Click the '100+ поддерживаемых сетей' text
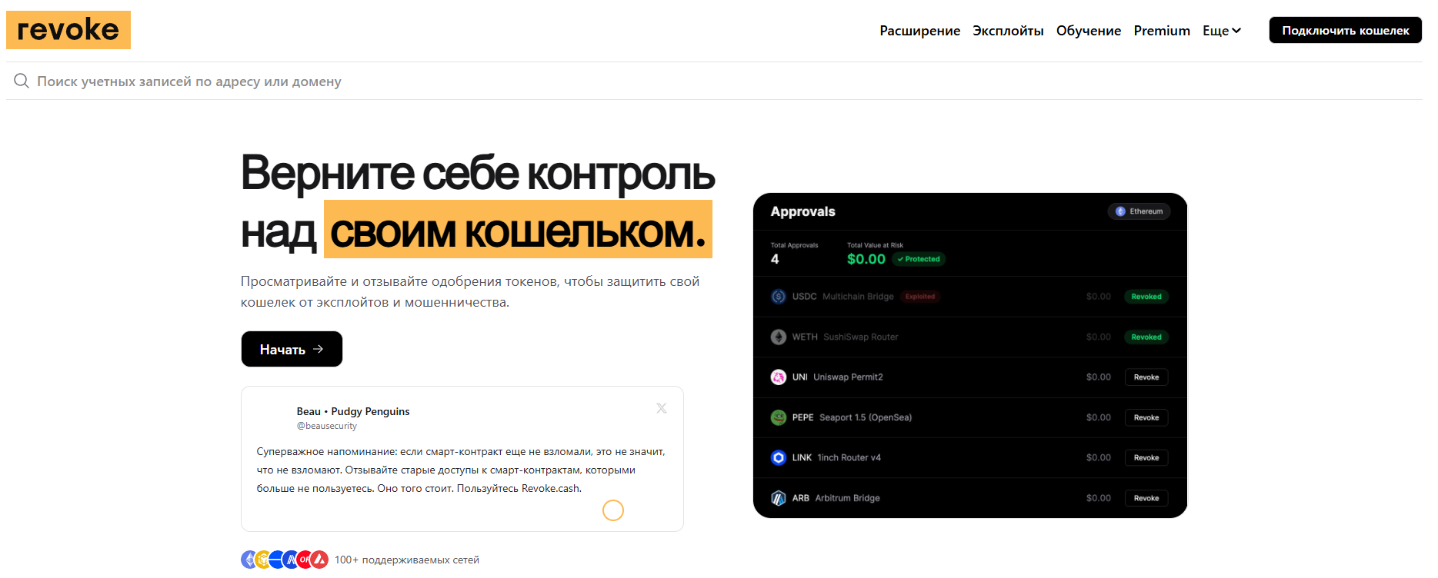This screenshot has height=578, width=1438. 407,560
